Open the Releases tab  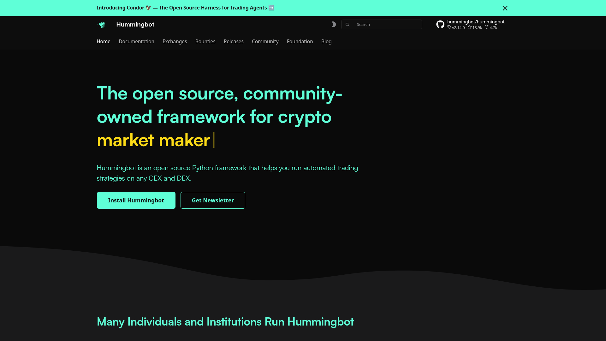coord(234,41)
